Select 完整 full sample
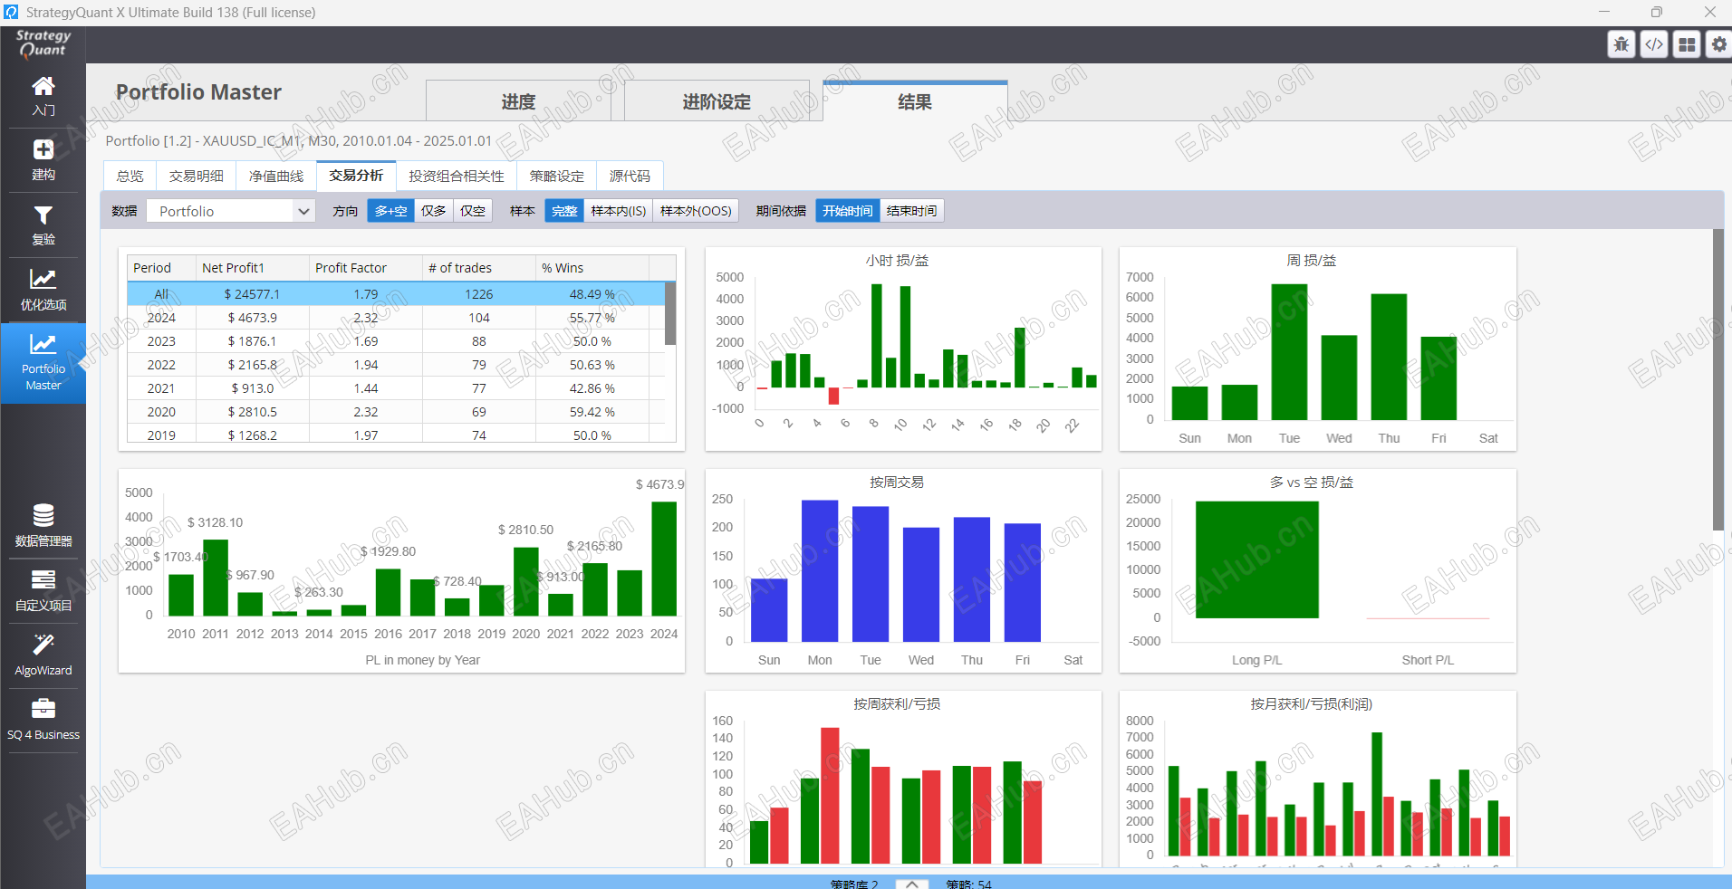 pyautogui.click(x=564, y=211)
